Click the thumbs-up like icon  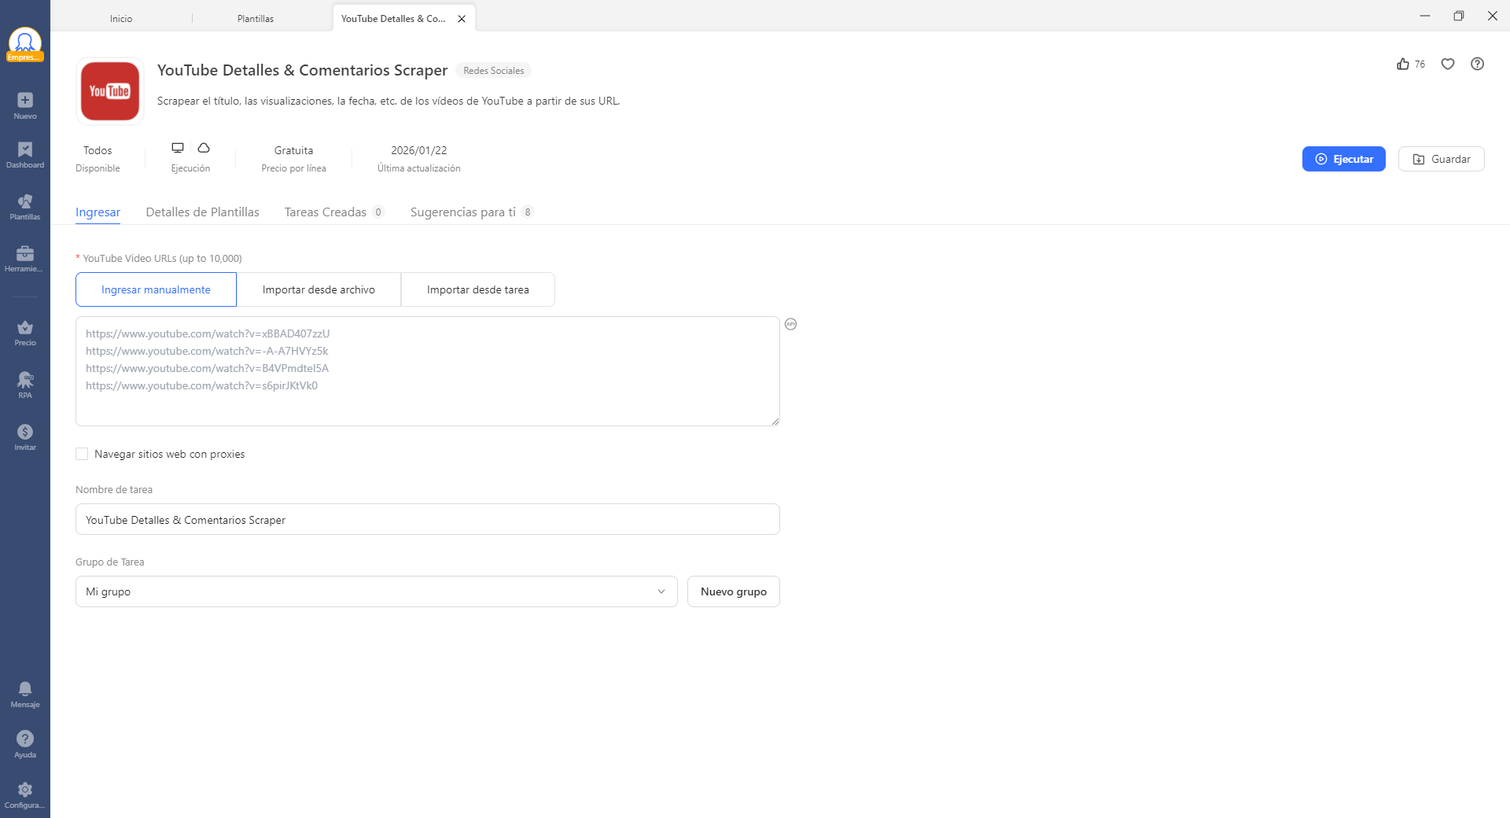pyautogui.click(x=1403, y=64)
